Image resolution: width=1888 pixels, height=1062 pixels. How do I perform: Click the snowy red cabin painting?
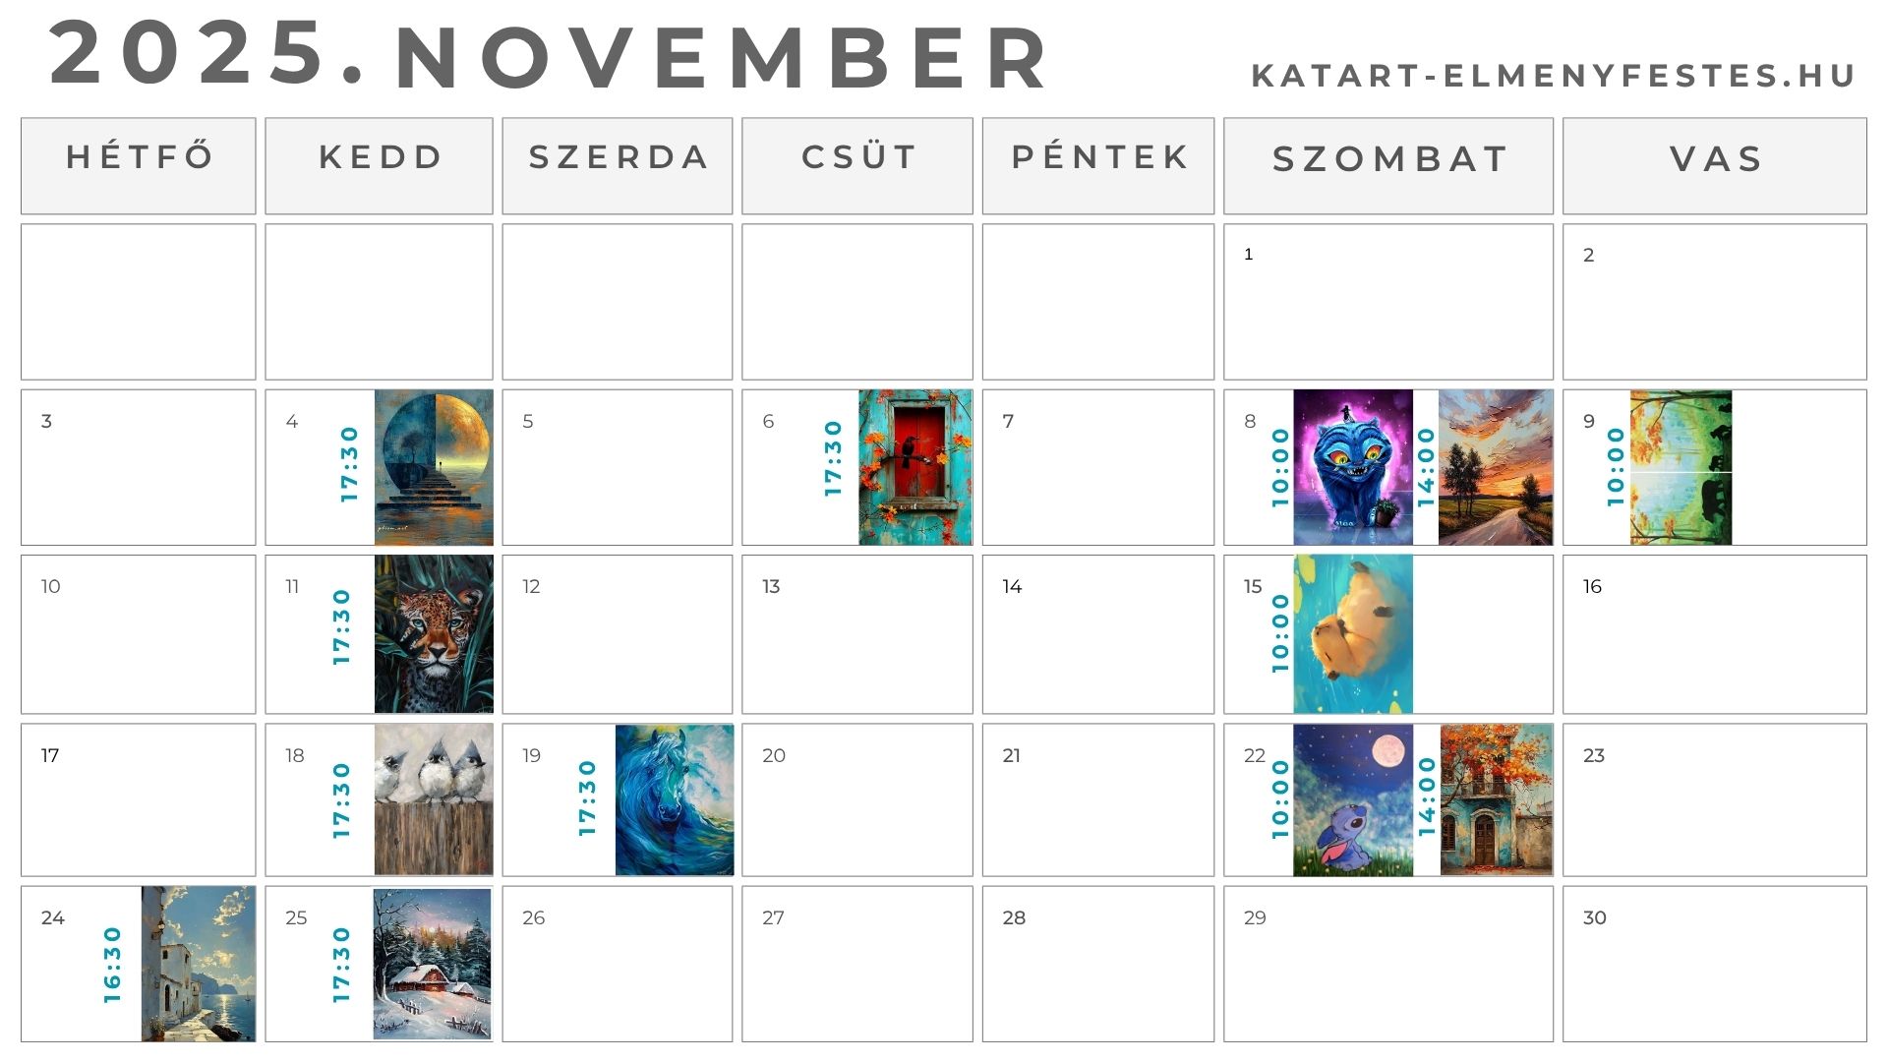point(432,964)
